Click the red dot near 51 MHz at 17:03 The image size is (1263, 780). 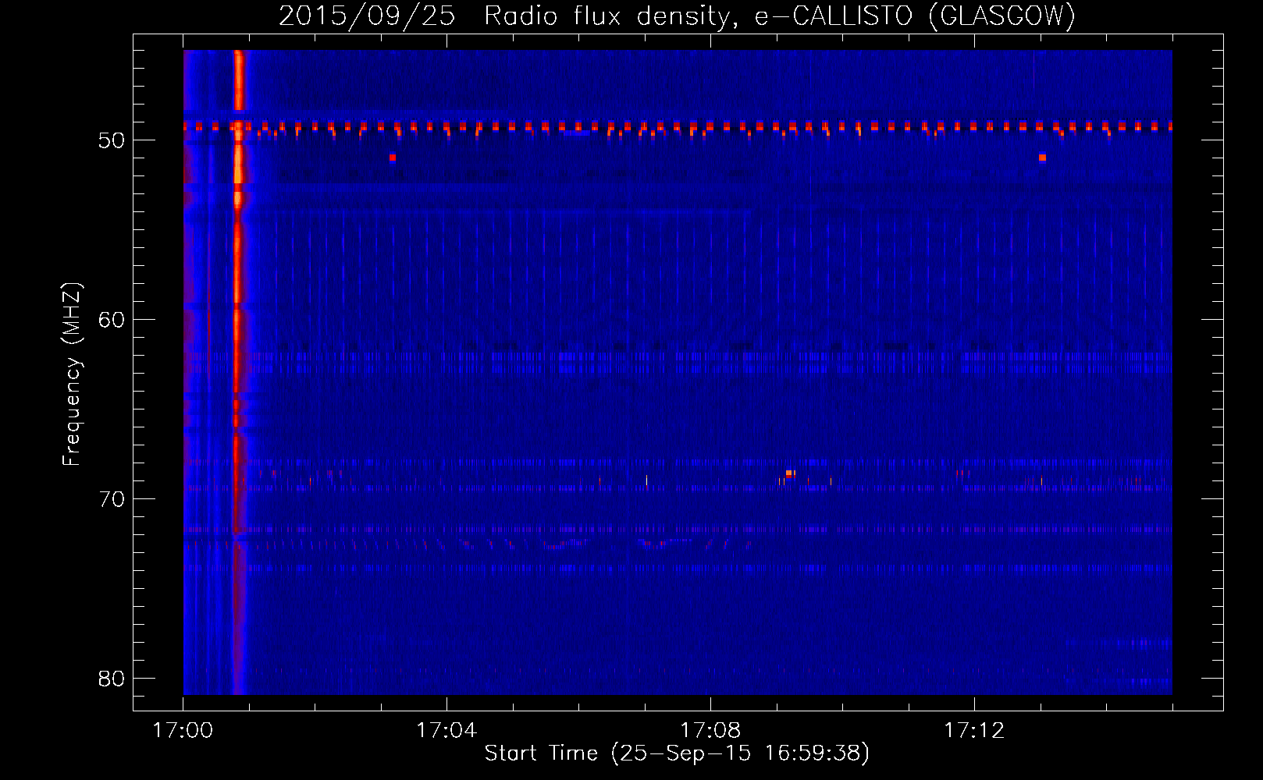pyautogui.click(x=393, y=158)
